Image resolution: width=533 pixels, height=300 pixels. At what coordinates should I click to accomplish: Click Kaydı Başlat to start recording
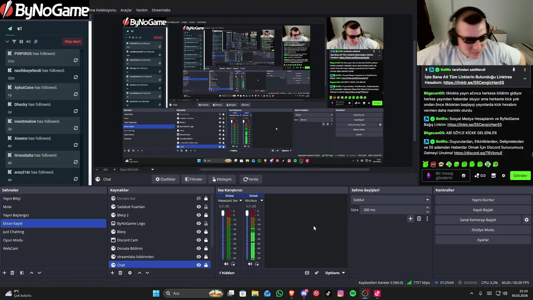point(483,210)
